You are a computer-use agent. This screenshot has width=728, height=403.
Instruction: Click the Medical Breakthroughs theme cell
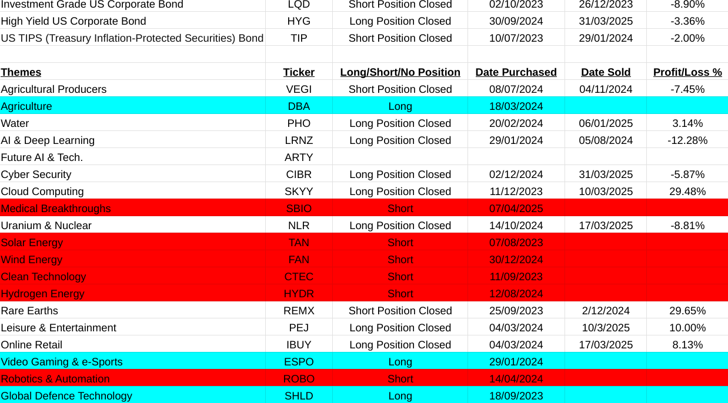click(x=56, y=209)
